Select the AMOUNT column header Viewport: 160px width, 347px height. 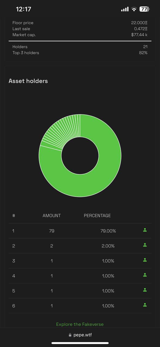pos(52,216)
